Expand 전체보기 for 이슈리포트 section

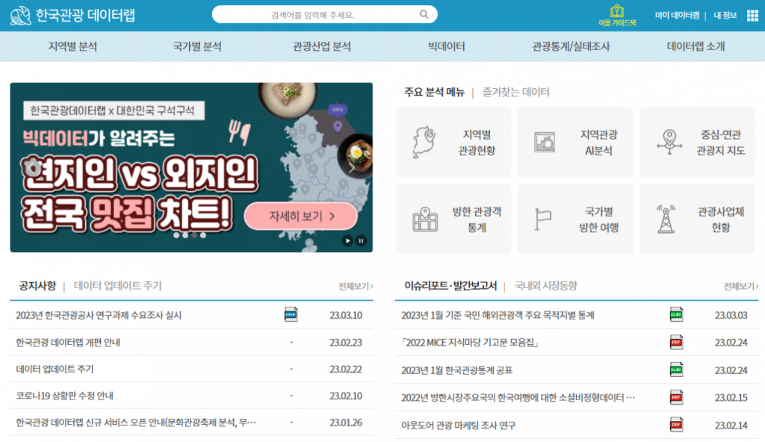740,286
